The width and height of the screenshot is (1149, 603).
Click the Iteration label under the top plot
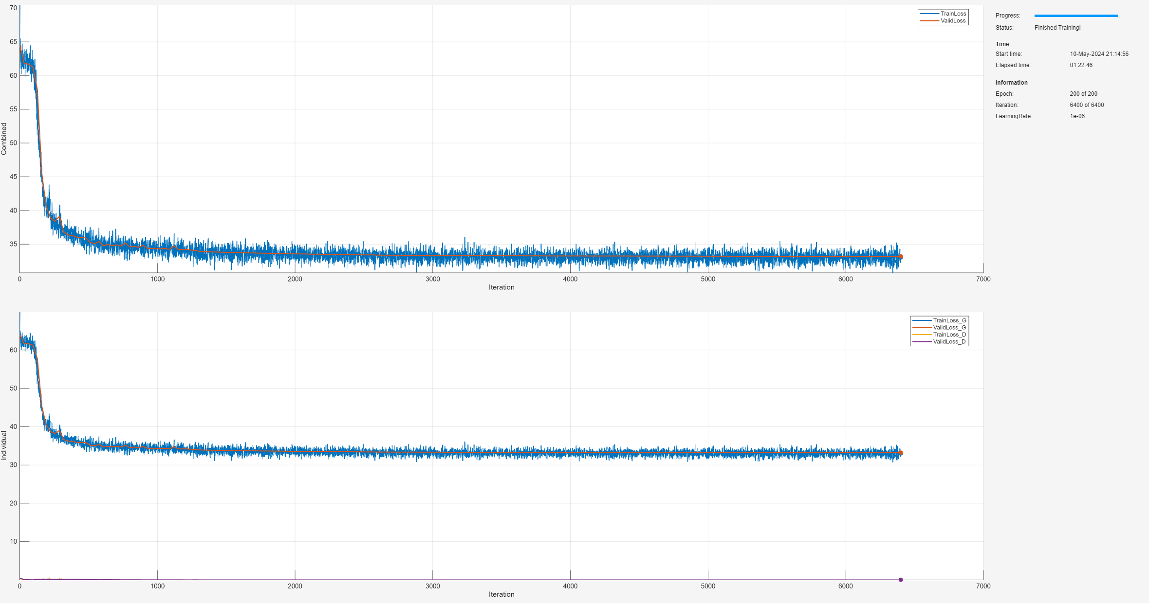tap(501, 287)
